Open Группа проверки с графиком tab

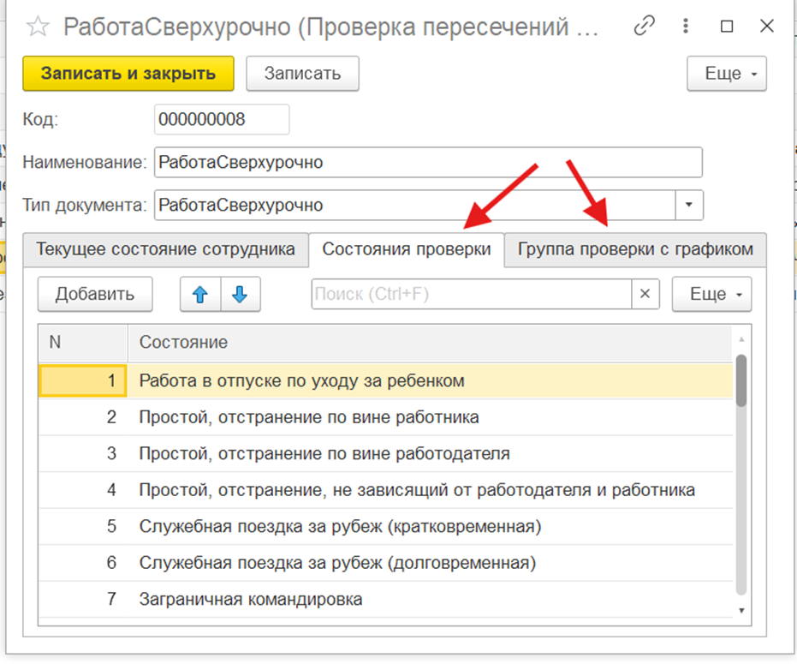click(x=635, y=249)
